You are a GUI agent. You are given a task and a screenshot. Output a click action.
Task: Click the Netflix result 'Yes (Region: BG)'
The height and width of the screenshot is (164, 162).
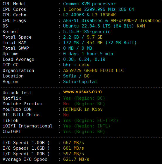pyautogui.click(x=84, y=98)
